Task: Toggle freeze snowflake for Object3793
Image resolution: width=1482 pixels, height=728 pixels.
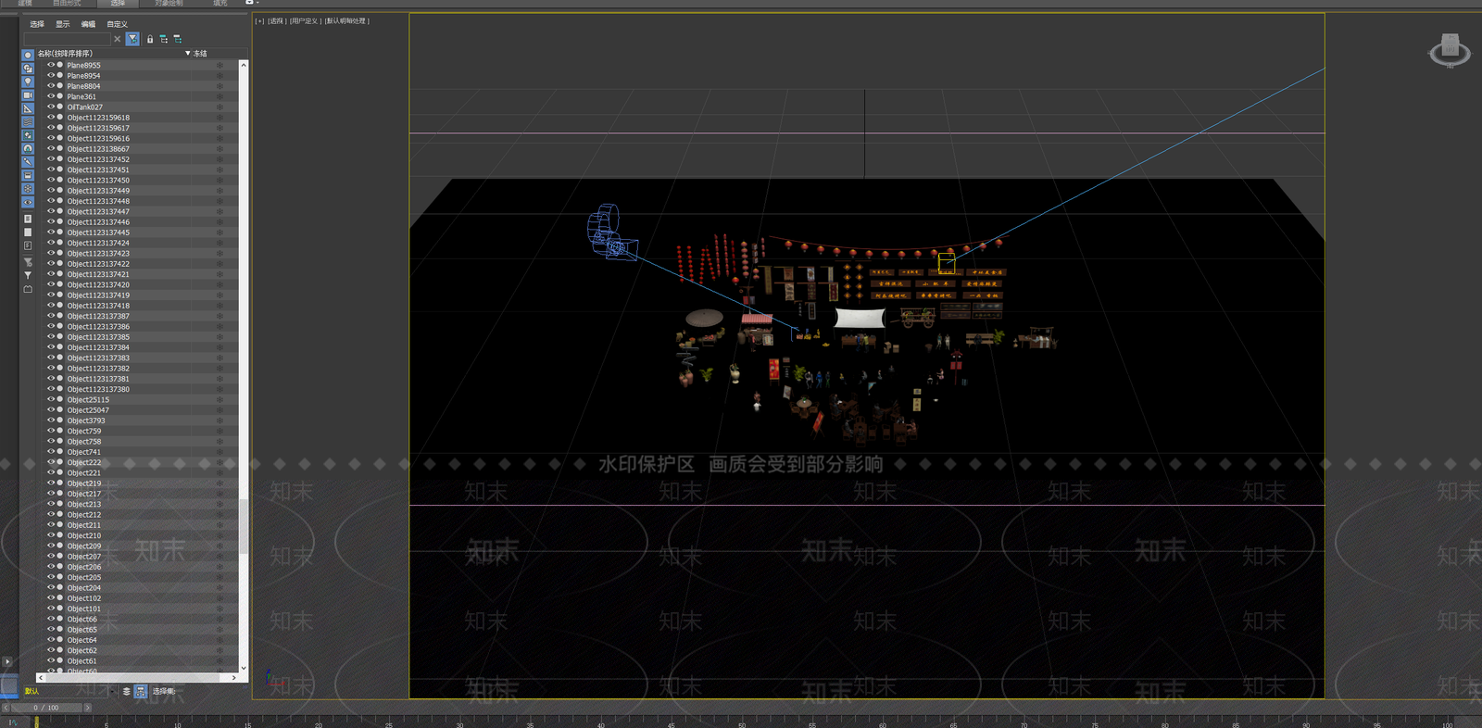Action: pyautogui.click(x=220, y=420)
